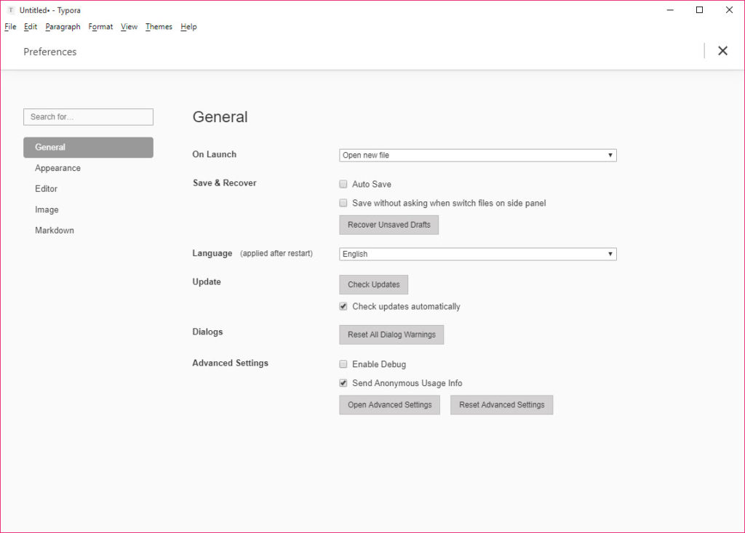Click Reset All Dialog Warnings

pos(391,334)
